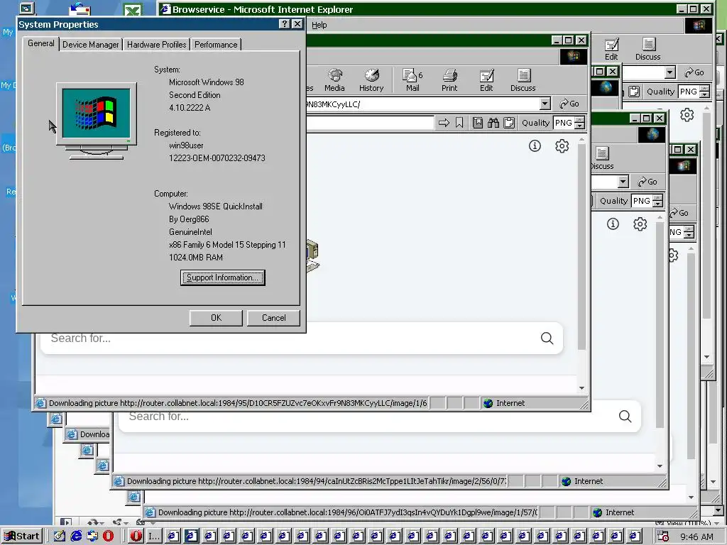Click the Support Information button
The width and height of the screenshot is (727, 545).
point(222,277)
